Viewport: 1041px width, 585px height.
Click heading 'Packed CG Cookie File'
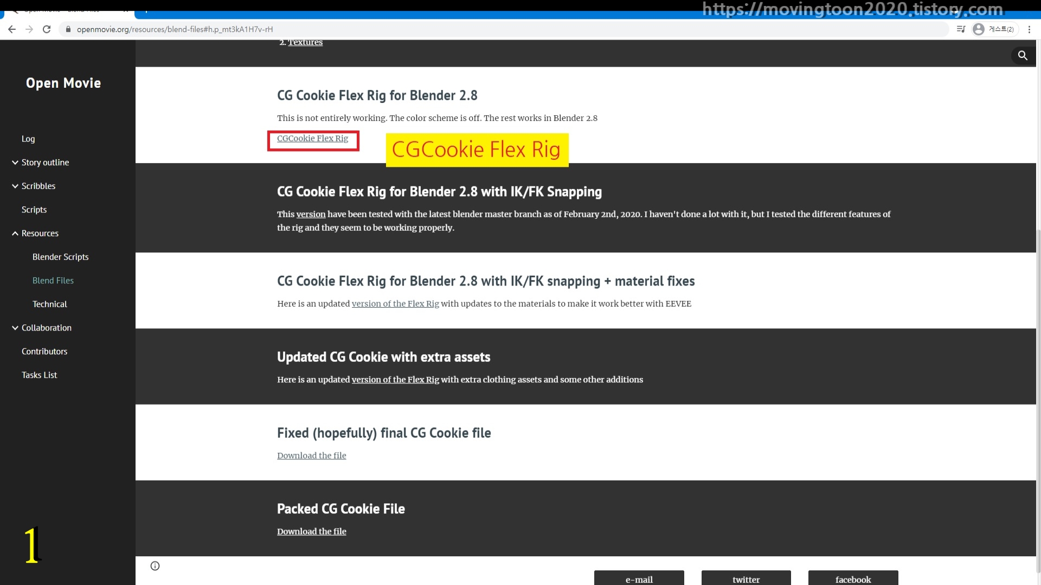341,509
